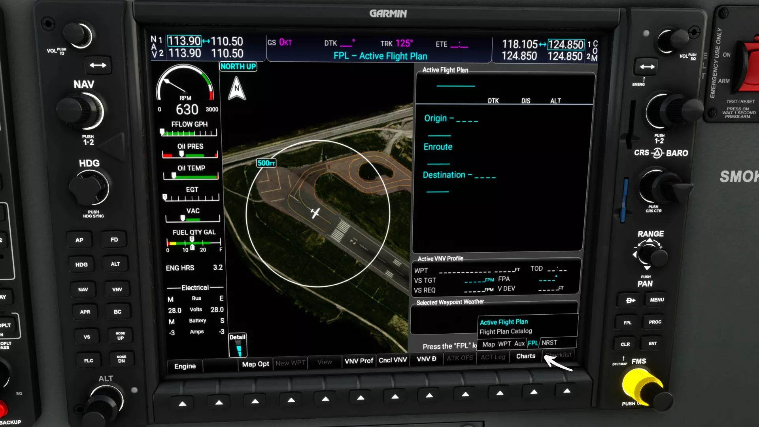Toggle heading mode with the HDG button
Image resolution: width=759 pixels, height=427 pixels.
(x=81, y=265)
